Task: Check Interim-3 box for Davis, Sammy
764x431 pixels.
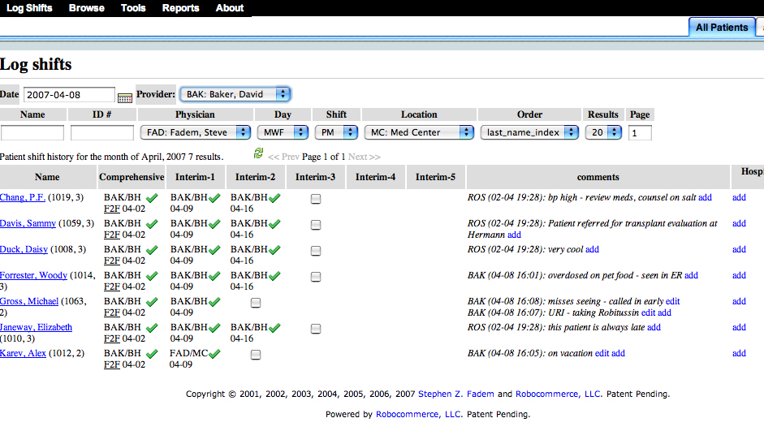Action: pos(316,225)
